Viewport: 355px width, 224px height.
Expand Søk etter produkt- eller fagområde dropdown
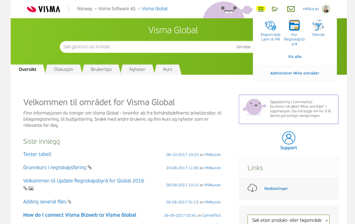coord(289,220)
